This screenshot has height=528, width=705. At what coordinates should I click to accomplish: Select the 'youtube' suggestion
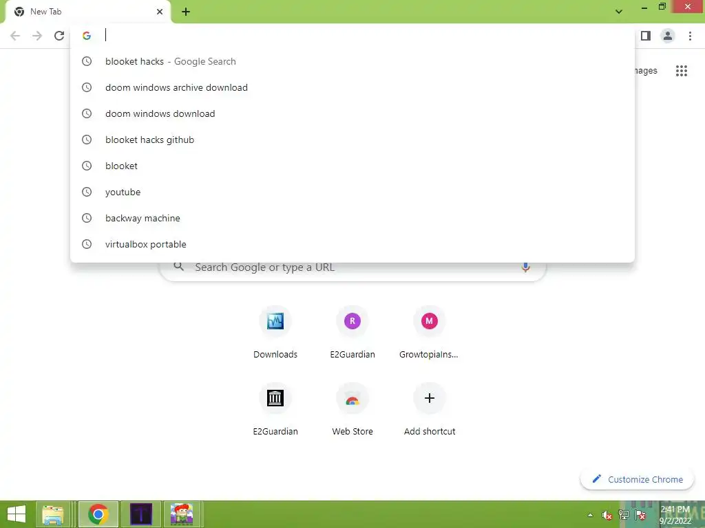point(352,192)
